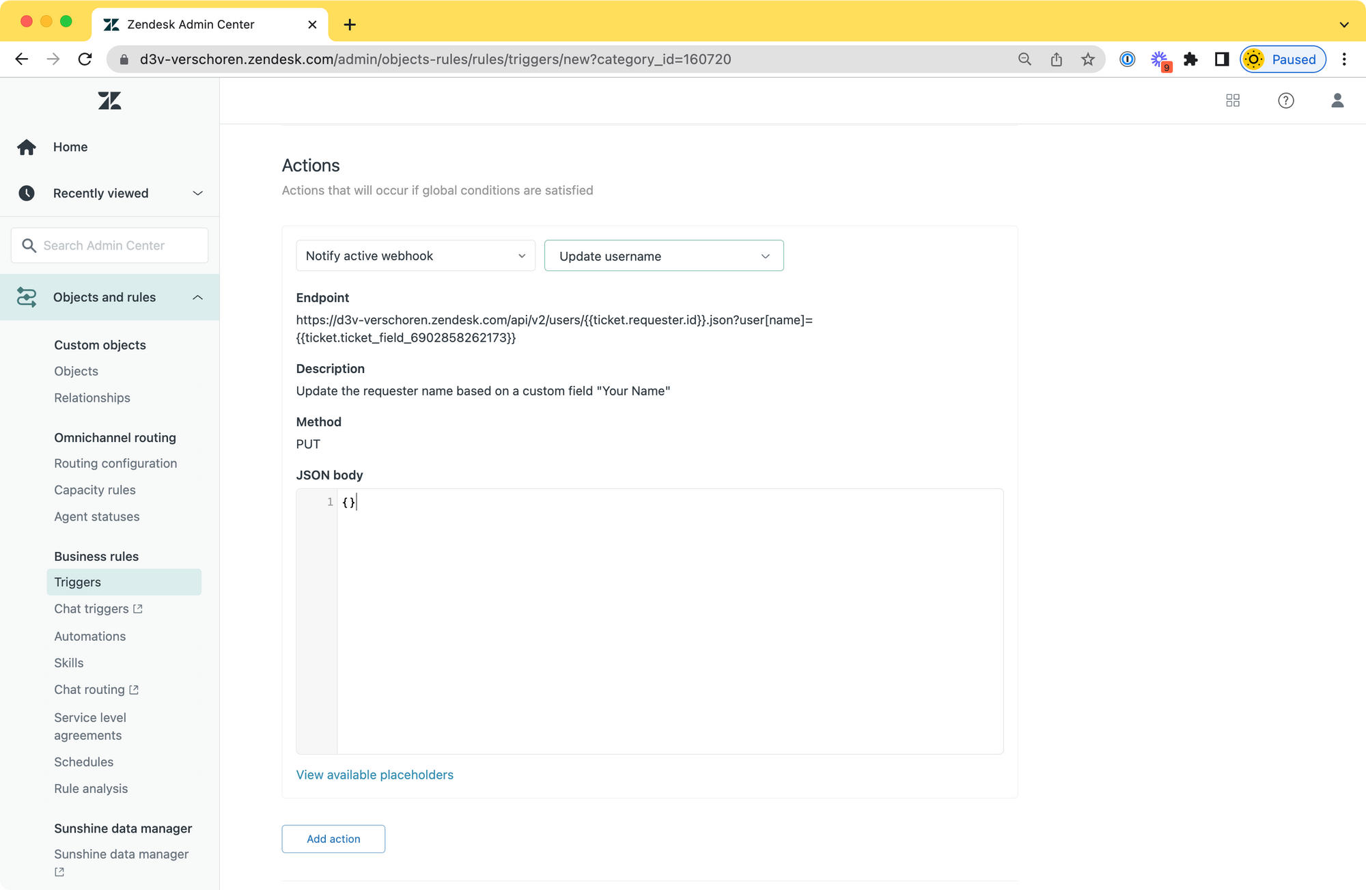Image resolution: width=1366 pixels, height=890 pixels.
Task: Open the help question mark icon
Action: pyautogui.click(x=1285, y=101)
